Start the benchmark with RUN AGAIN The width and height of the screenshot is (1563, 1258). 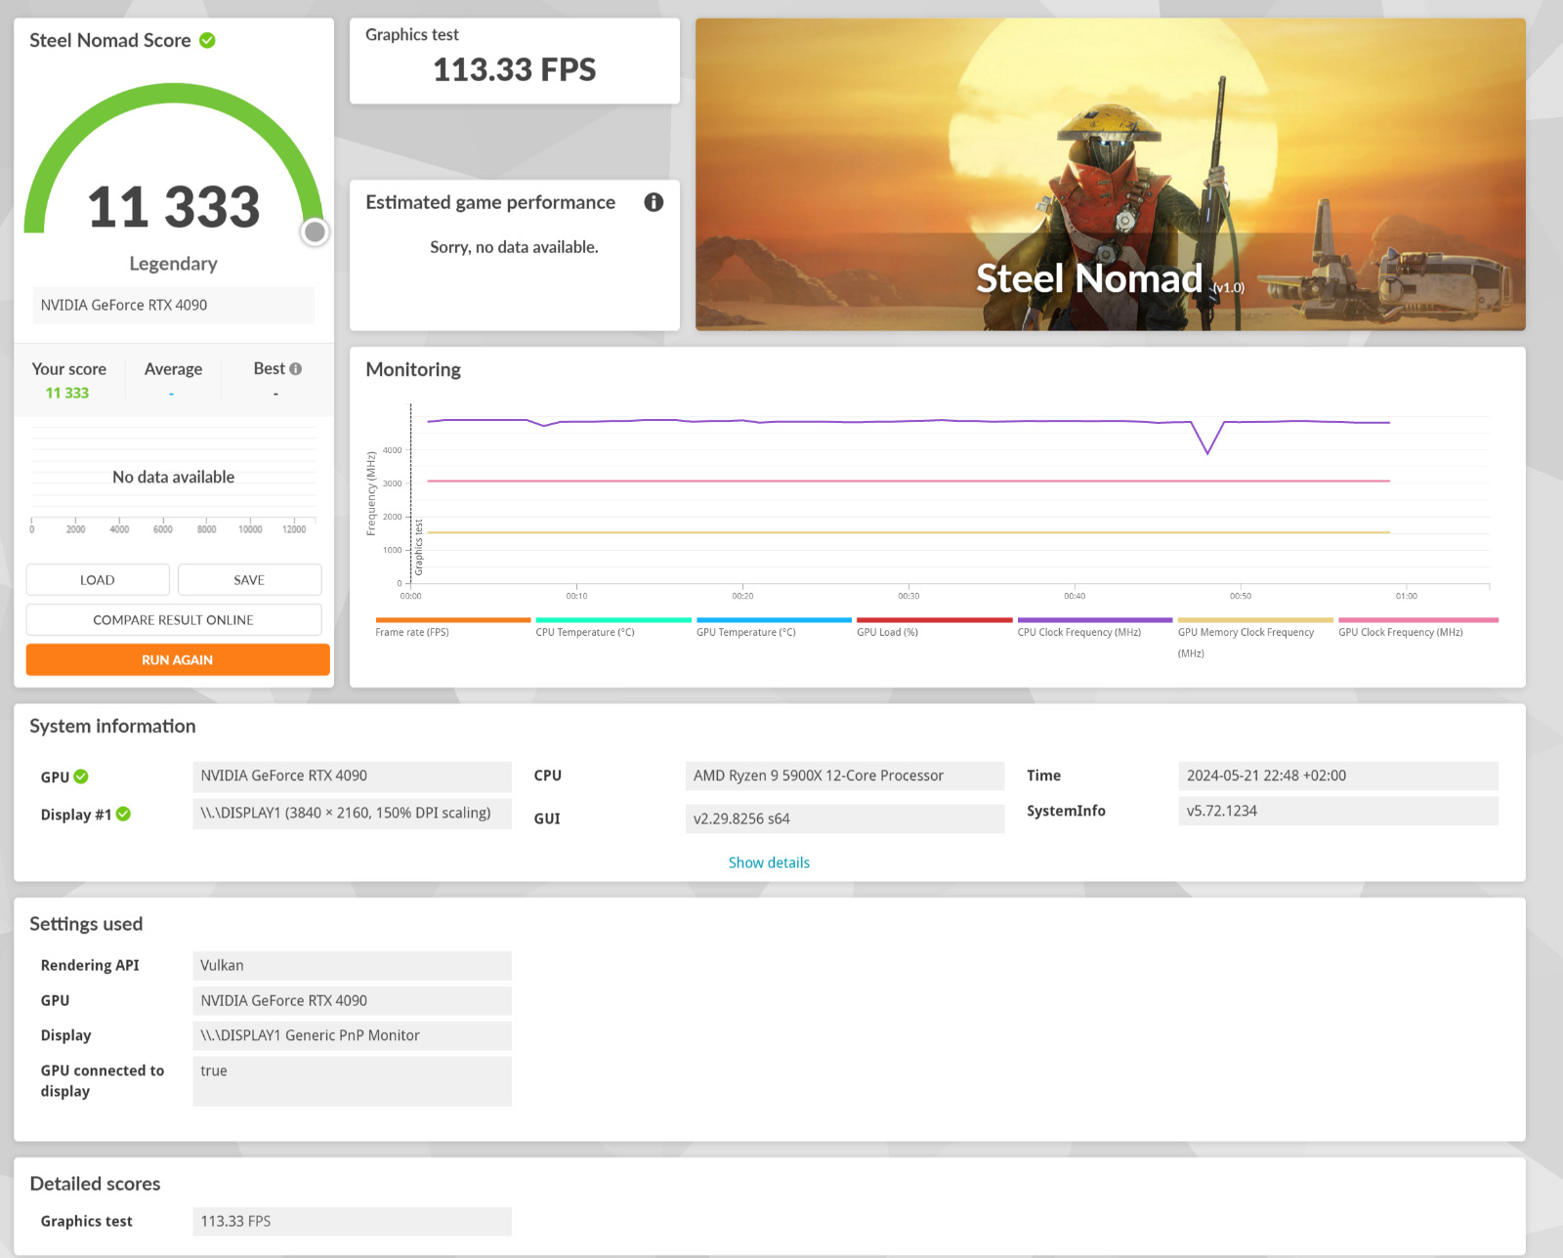tap(178, 660)
